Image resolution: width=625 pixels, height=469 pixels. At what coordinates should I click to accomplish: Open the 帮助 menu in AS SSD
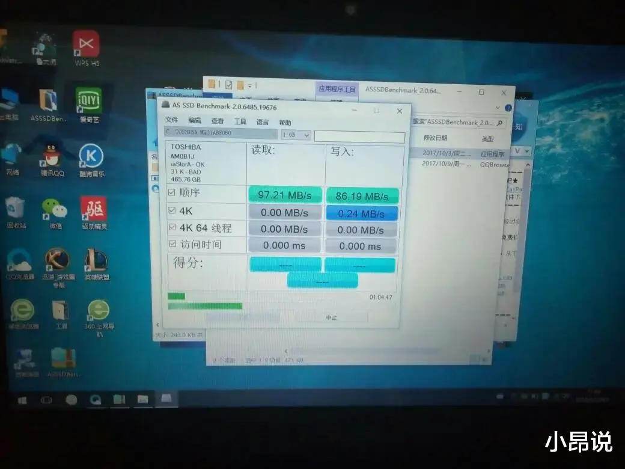click(285, 123)
